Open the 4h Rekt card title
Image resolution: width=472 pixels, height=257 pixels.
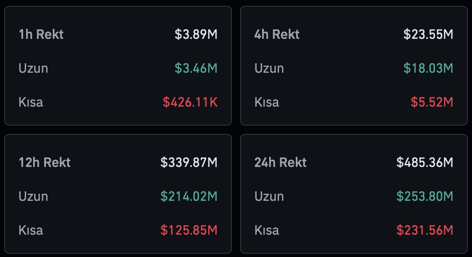click(277, 34)
